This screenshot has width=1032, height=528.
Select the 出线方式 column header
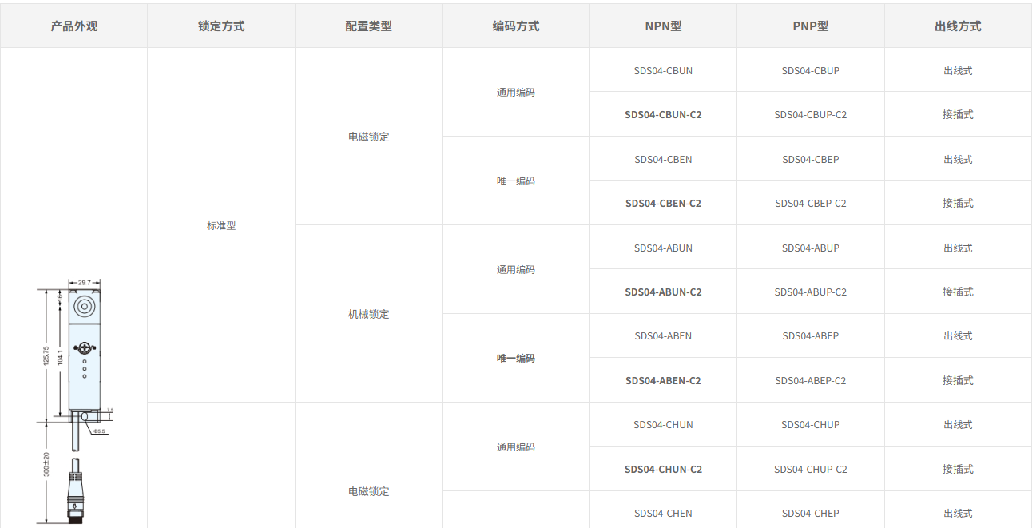958,26
